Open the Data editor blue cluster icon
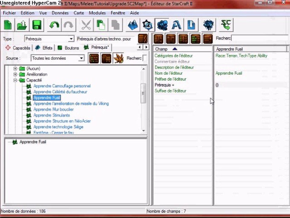Viewport: 290px width, 218px height. tap(162, 25)
